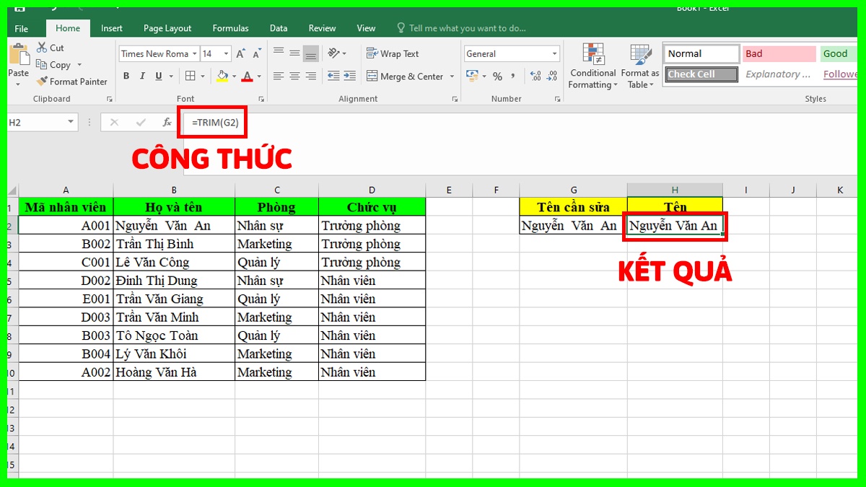Apply the Check Cell style
866x487 pixels.
click(701, 74)
